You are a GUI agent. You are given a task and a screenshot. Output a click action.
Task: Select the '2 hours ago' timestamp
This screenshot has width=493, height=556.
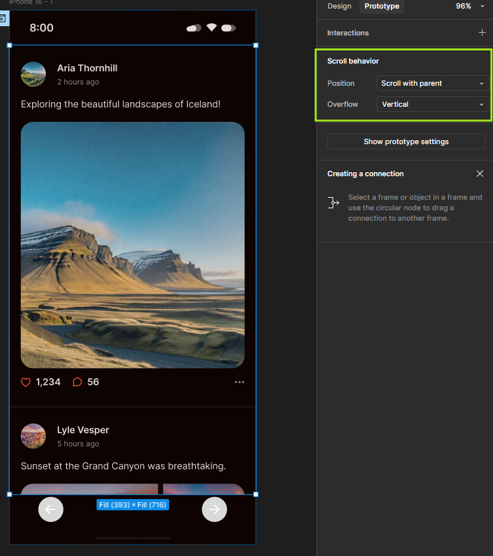pyautogui.click(x=78, y=82)
